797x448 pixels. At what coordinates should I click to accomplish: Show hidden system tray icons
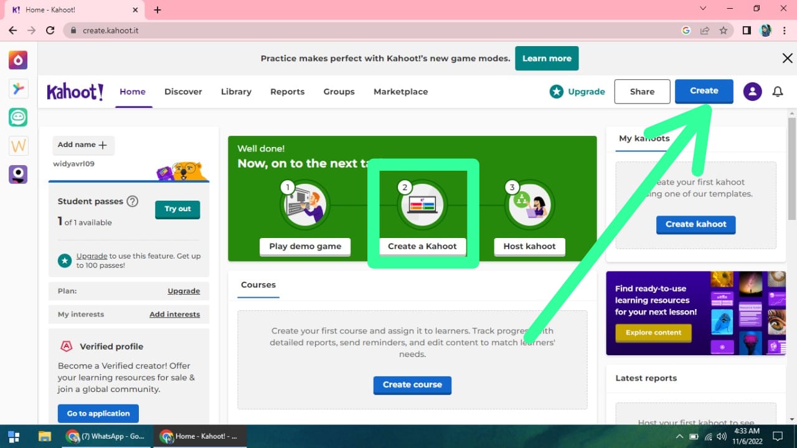(x=679, y=436)
